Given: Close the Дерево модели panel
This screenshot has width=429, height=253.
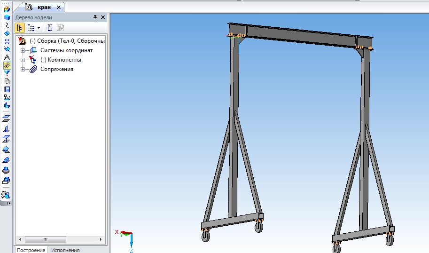Looking at the screenshot, I should [103, 17].
